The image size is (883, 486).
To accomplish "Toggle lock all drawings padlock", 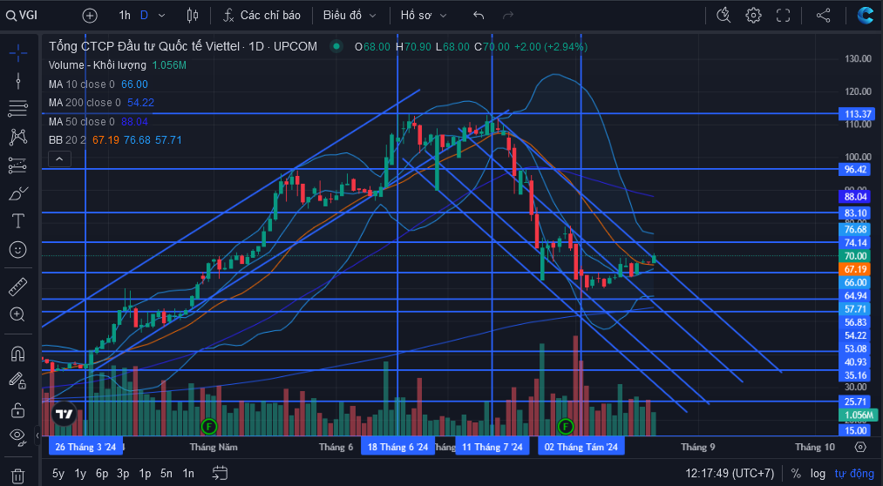I will click(x=18, y=409).
